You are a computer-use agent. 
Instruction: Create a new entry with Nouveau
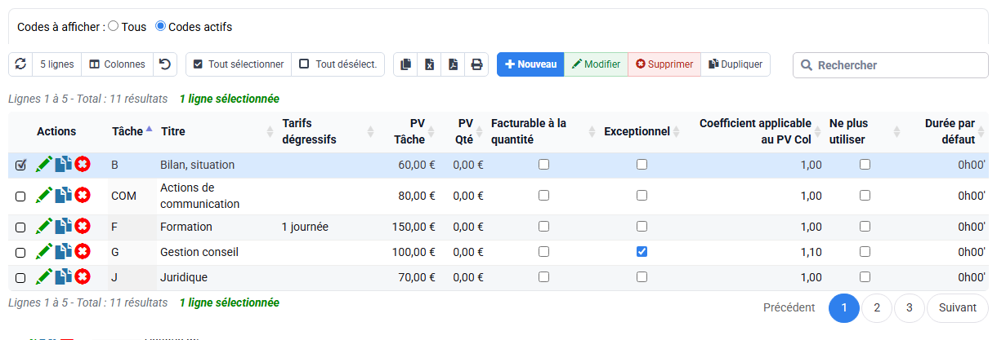530,64
